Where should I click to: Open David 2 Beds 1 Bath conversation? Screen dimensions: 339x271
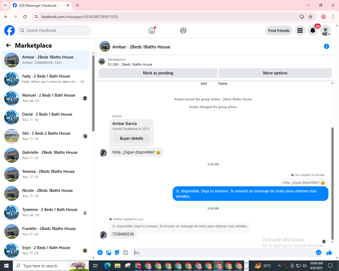click(x=46, y=117)
